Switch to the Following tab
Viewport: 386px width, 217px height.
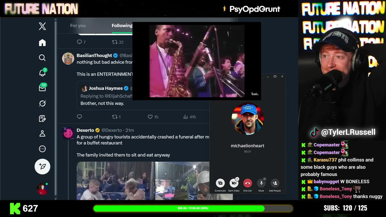[122, 26]
